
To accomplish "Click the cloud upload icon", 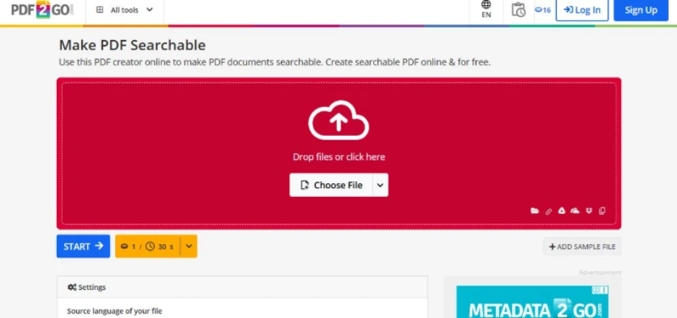I will (x=338, y=120).
